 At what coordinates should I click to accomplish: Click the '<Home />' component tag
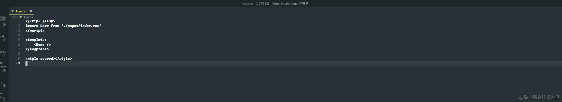click(x=42, y=45)
